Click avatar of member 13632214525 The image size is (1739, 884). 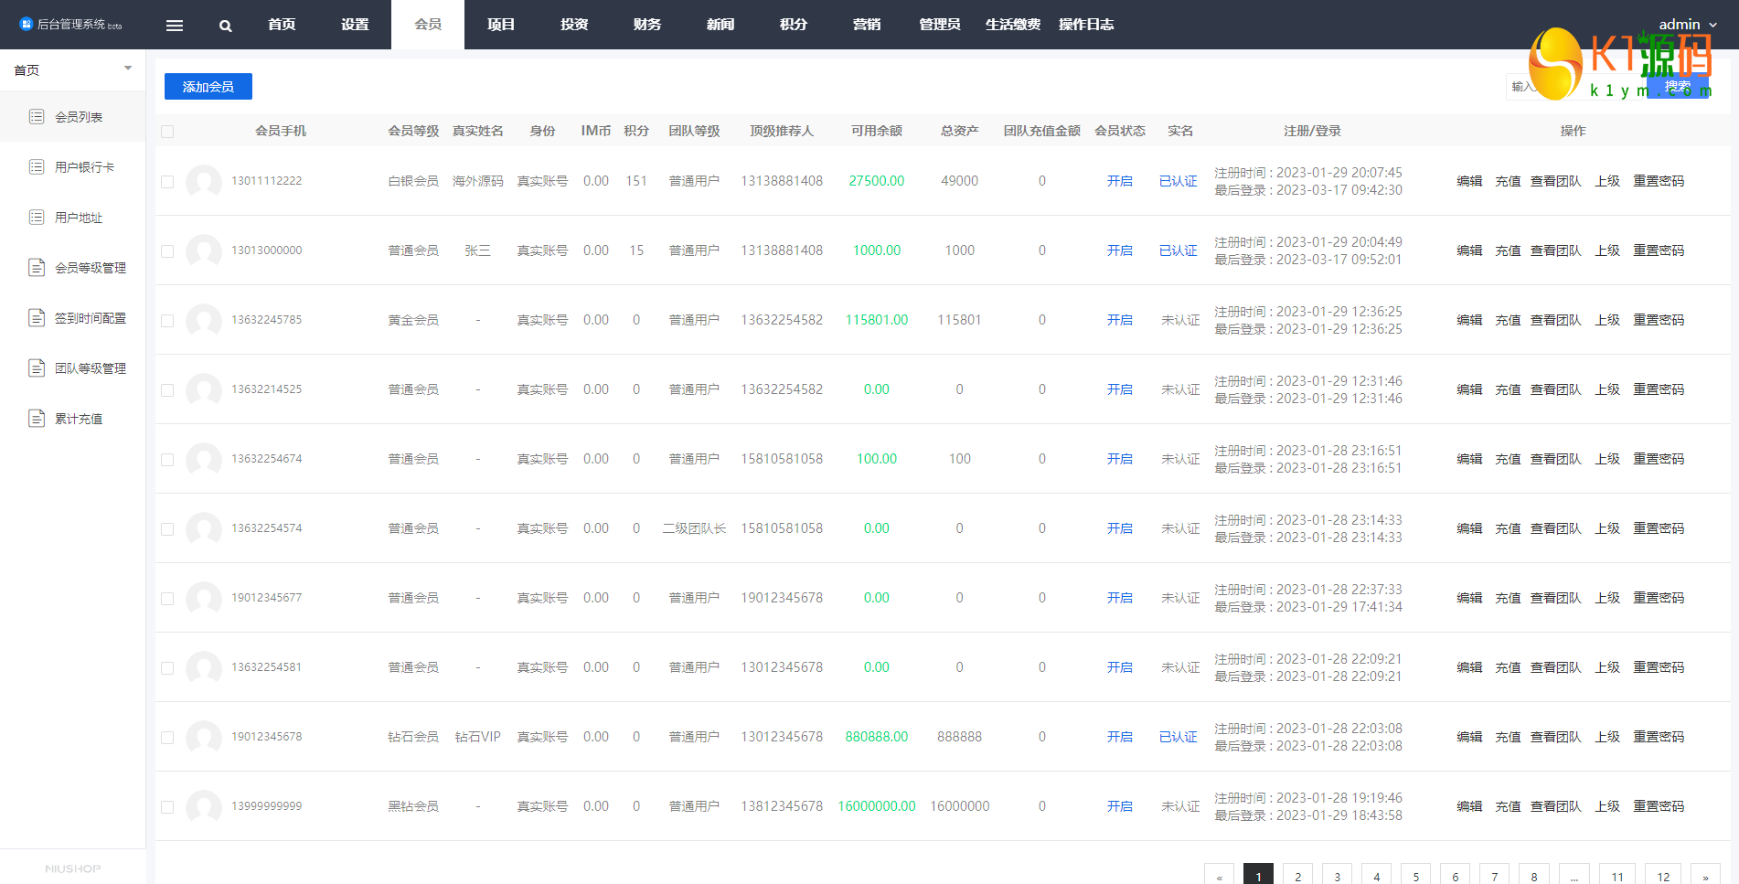[x=204, y=389]
